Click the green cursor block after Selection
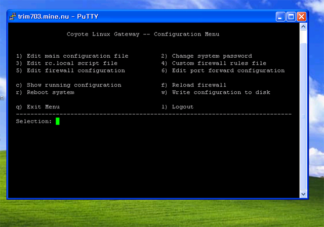Screen dimensions: 324x227 [58, 121]
